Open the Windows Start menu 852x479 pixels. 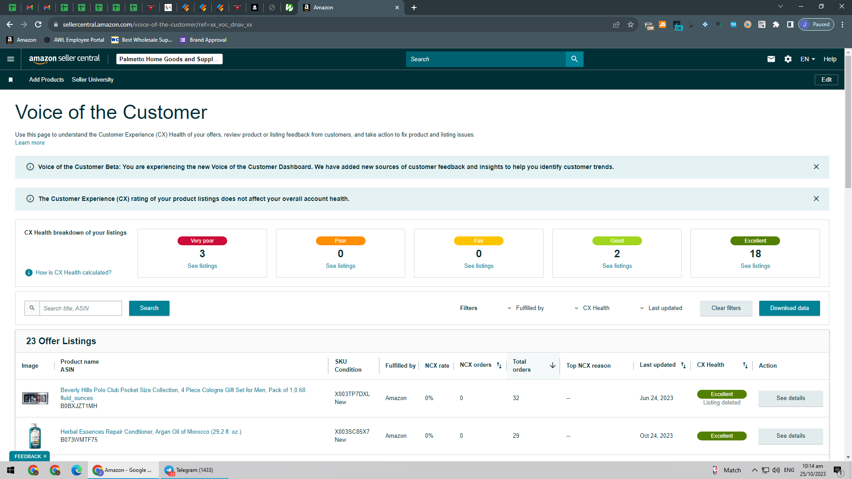click(11, 470)
